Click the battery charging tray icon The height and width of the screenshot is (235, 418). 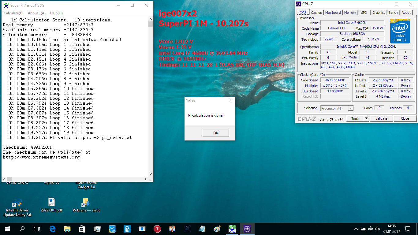[363, 229]
